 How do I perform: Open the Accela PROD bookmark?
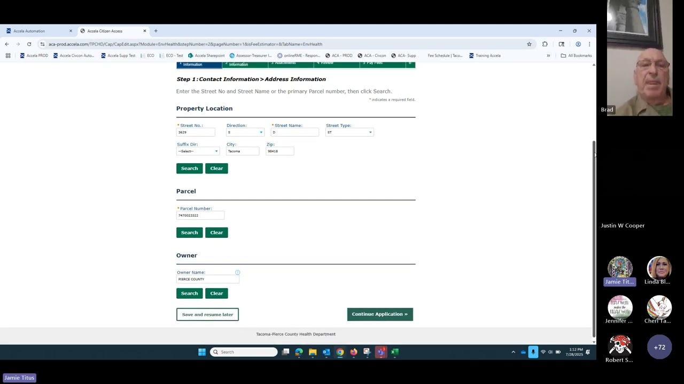click(34, 55)
